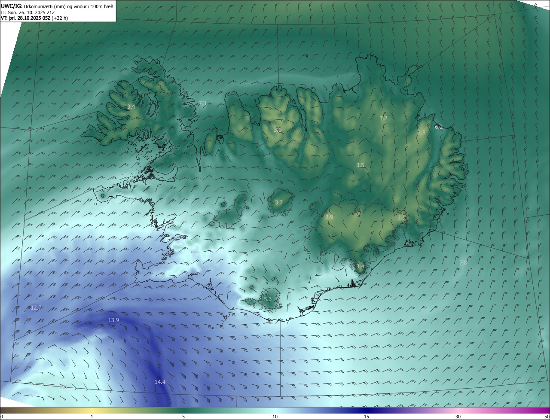Click the 10 tick on the color scale
The image size is (550, 420).
click(x=275, y=417)
